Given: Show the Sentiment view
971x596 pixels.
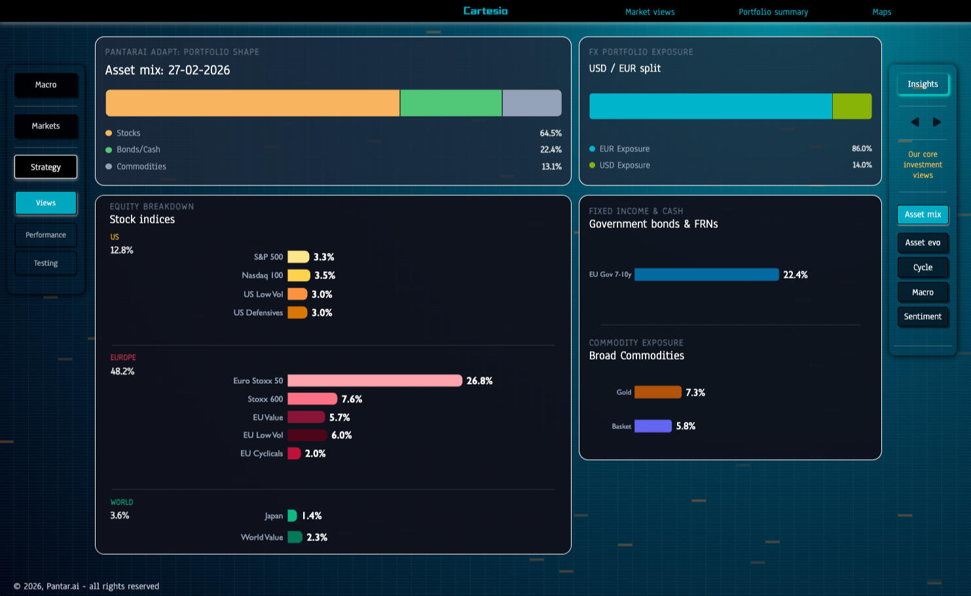Looking at the screenshot, I should point(923,317).
